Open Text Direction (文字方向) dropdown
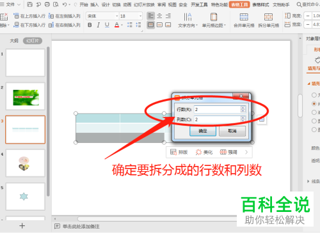Image resolution: width=320 pixels, height=233 pixels. coord(188,26)
